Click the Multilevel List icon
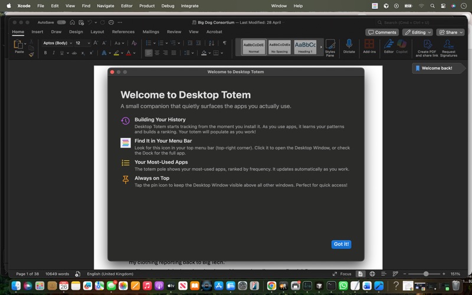This screenshot has height=295, width=472. point(173,43)
